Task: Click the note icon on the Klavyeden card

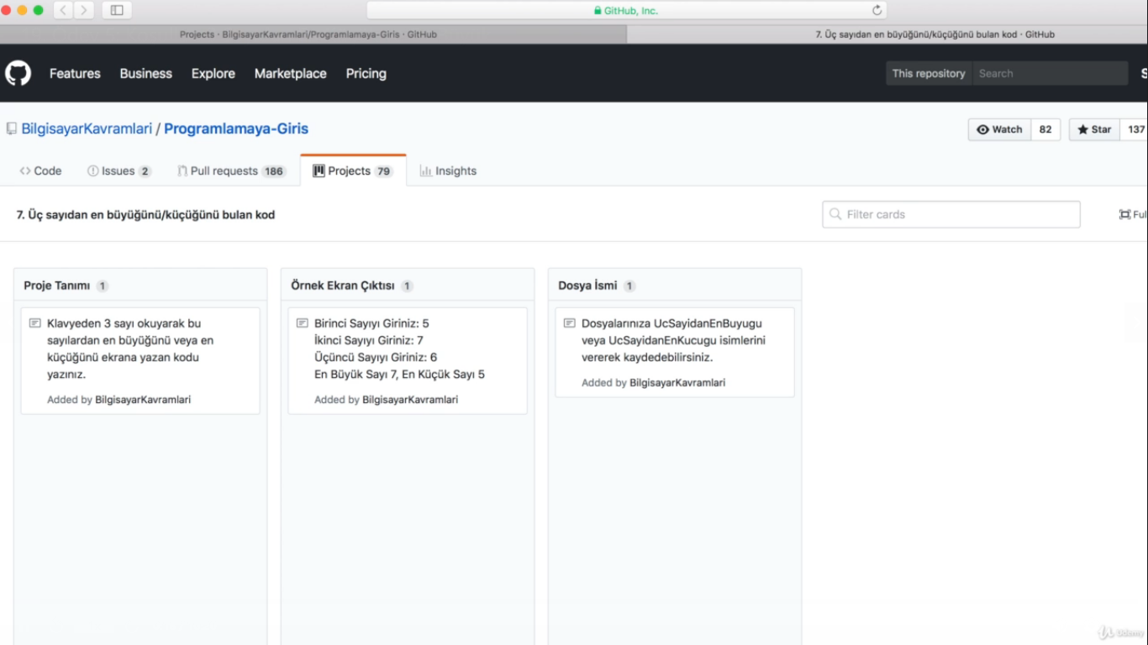Action: click(x=35, y=323)
